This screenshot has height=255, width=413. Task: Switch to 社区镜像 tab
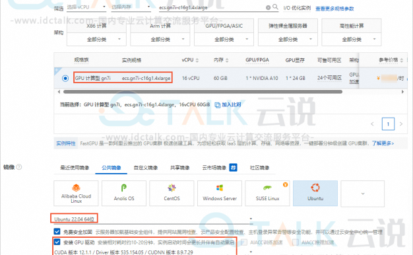point(259,167)
